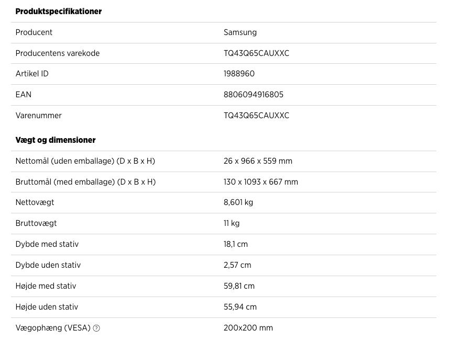Click the Nettovægt row label
450x341 pixels.
click(x=35, y=202)
